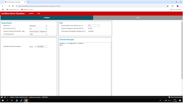Click the Maximum Range value 28.782
Screen dimensions: 183x103
pyautogui.click(x=90, y=29)
